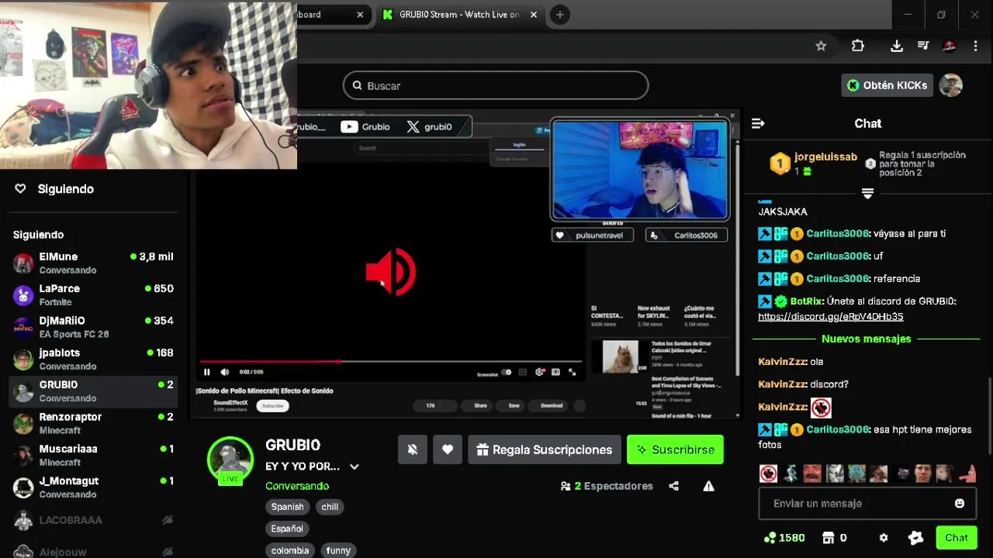
Task: Click the Obtén KICKs button
Action: coord(887,85)
